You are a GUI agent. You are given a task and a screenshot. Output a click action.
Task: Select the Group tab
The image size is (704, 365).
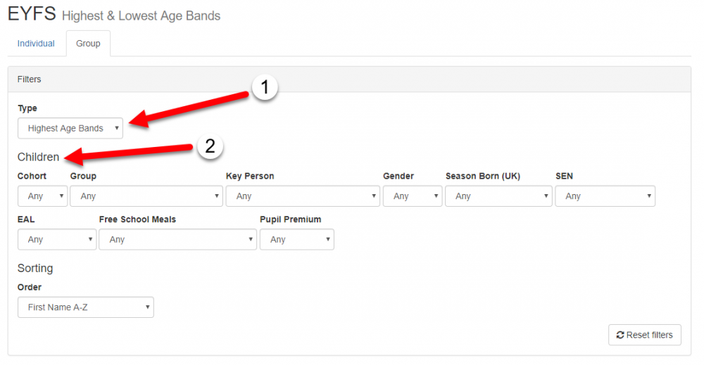pyautogui.click(x=88, y=44)
